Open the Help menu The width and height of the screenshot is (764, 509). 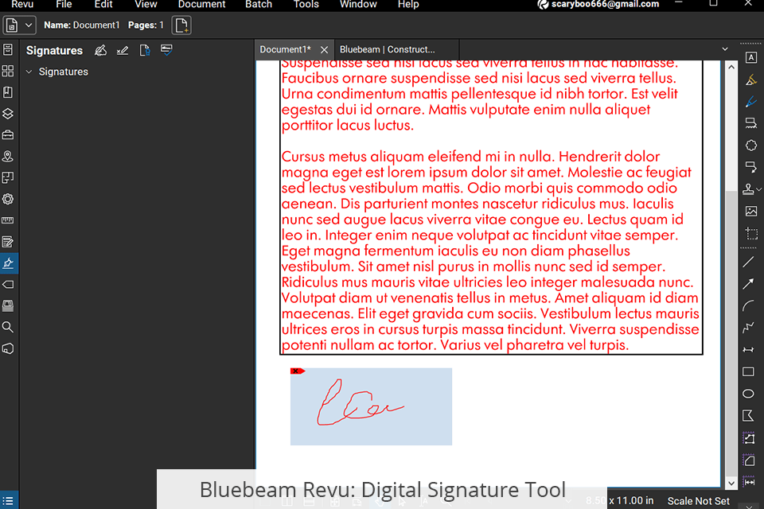pyautogui.click(x=408, y=5)
